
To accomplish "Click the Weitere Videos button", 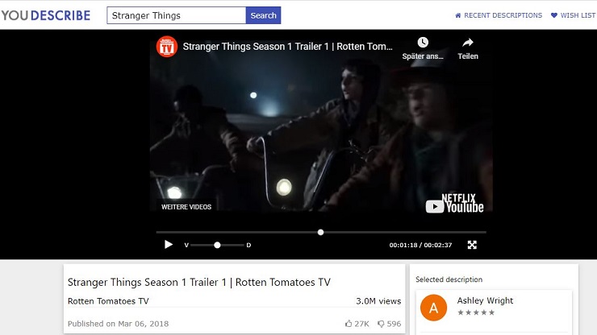I will (186, 207).
